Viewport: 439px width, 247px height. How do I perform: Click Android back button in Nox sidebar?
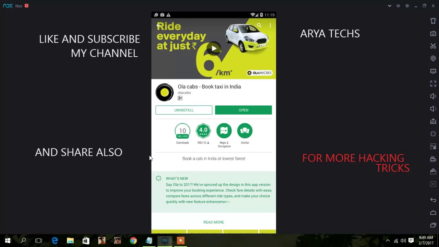[433, 200]
